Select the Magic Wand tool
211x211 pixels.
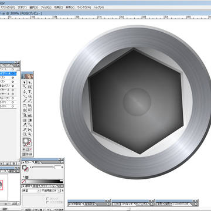(x=25, y=87)
